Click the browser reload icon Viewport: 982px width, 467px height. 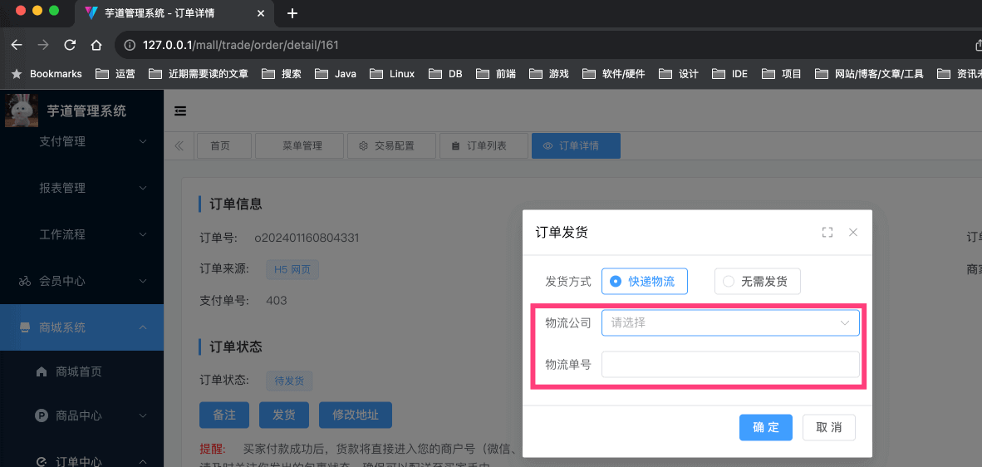70,45
